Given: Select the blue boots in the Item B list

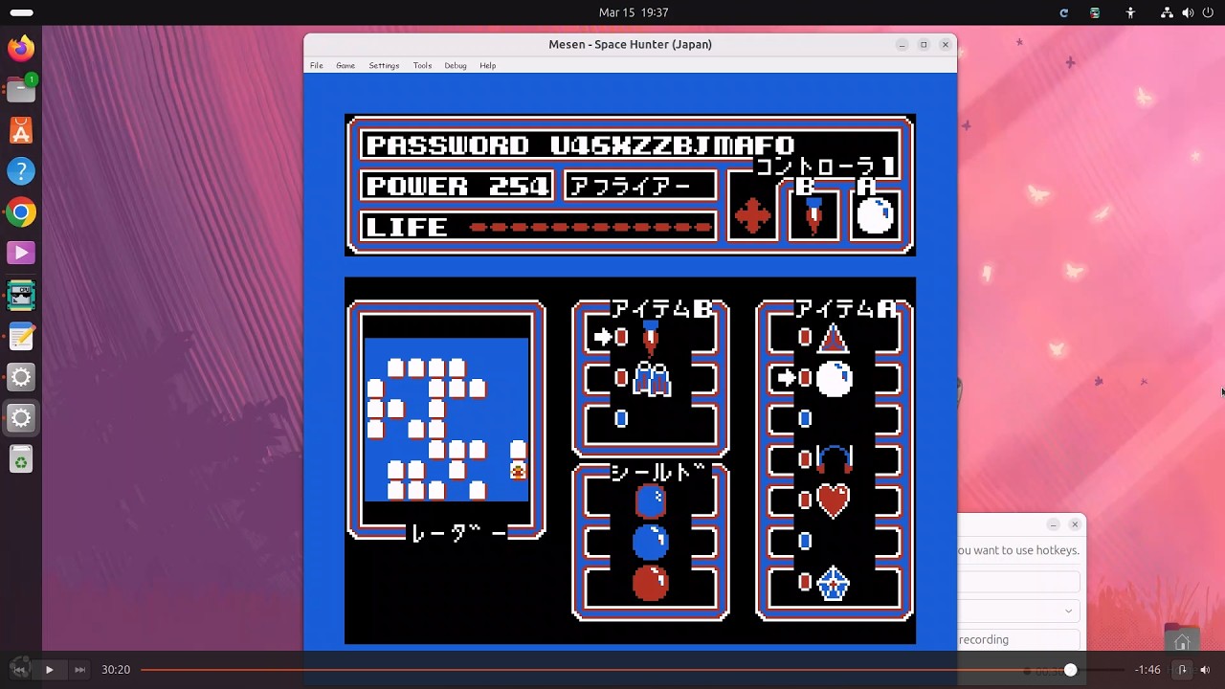Looking at the screenshot, I should coord(651,379).
